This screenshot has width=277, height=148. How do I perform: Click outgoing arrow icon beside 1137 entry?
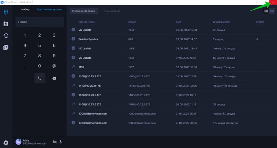coord(73,67)
